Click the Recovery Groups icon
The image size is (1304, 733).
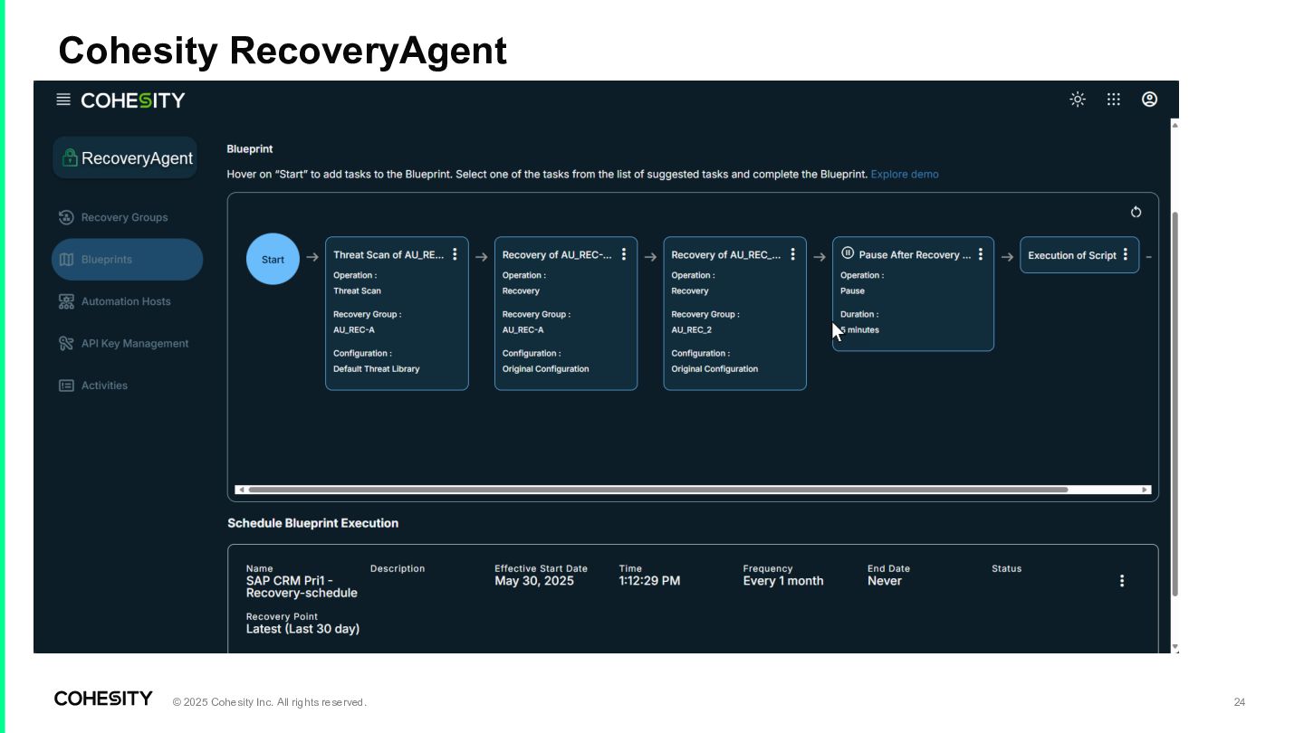[66, 217]
